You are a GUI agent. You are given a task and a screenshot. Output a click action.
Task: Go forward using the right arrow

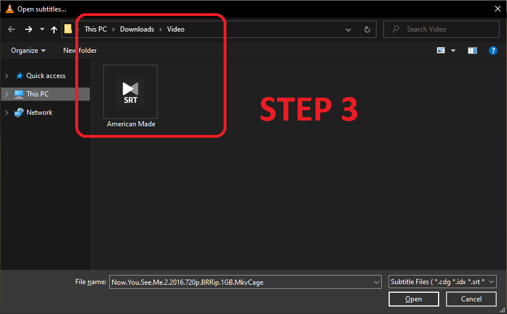[x=29, y=29]
